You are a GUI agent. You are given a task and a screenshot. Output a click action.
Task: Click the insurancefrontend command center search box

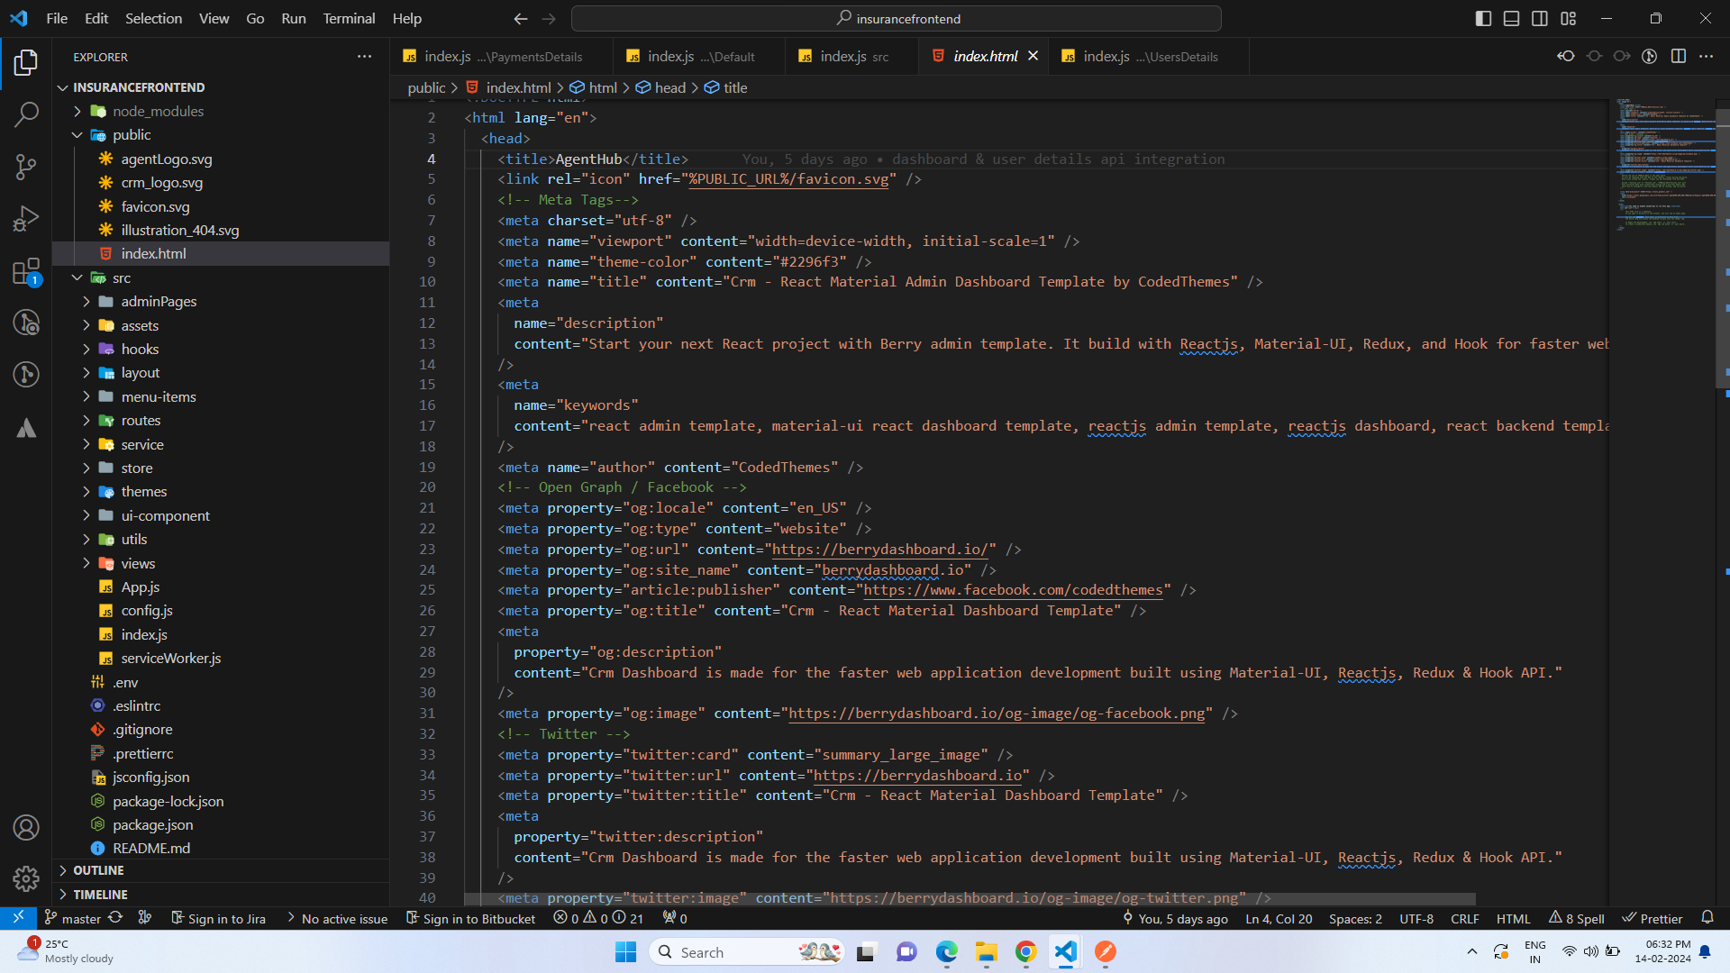tap(897, 18)
